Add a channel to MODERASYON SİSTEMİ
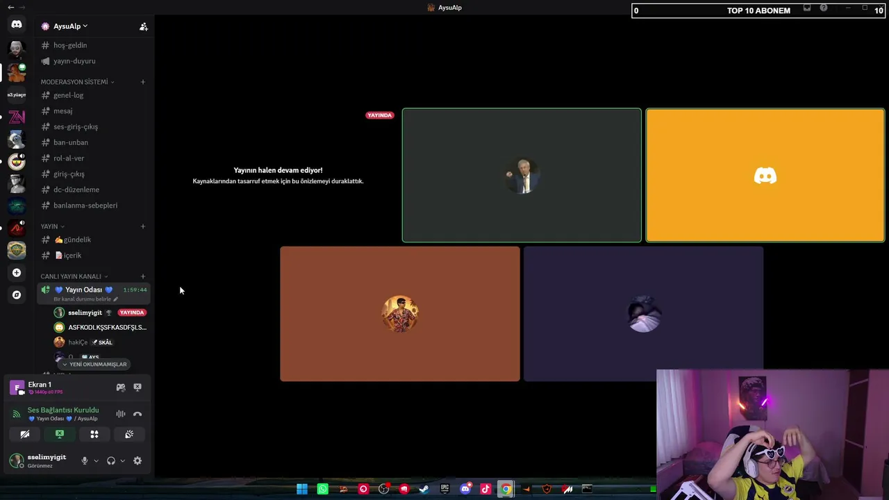 [143, 82]
